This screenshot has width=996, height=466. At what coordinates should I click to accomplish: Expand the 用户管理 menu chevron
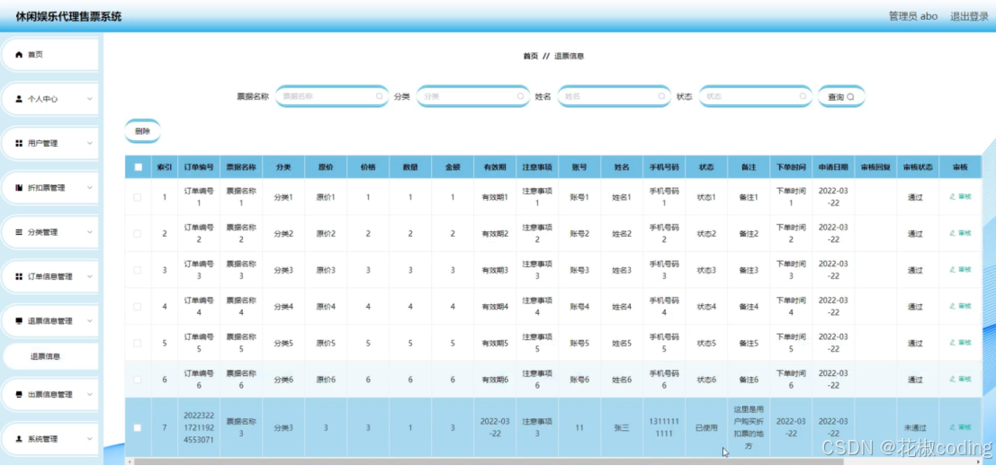click(x=90, y=143)
